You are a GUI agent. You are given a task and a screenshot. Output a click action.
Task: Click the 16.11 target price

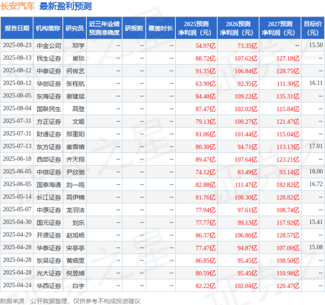tap(316, 83)
